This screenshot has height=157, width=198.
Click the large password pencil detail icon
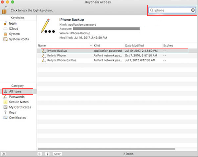pos(48,26)
